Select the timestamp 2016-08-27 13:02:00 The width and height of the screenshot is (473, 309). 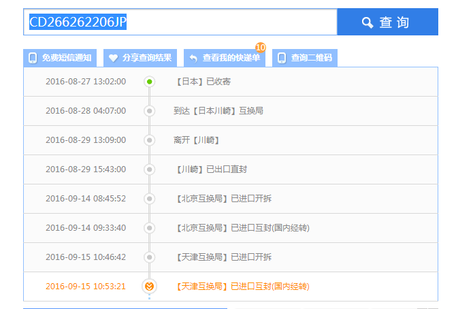[86, 82]
